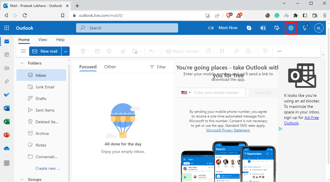This screenshot has height=182, width=330.
Task: Open the Files paperclip icon in left rail
Action: pos(7,81)
